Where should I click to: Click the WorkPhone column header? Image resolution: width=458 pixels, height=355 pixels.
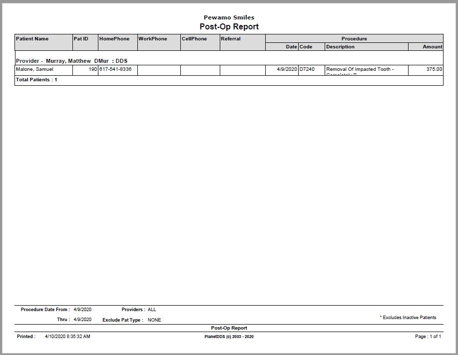[x=153, y=39]
